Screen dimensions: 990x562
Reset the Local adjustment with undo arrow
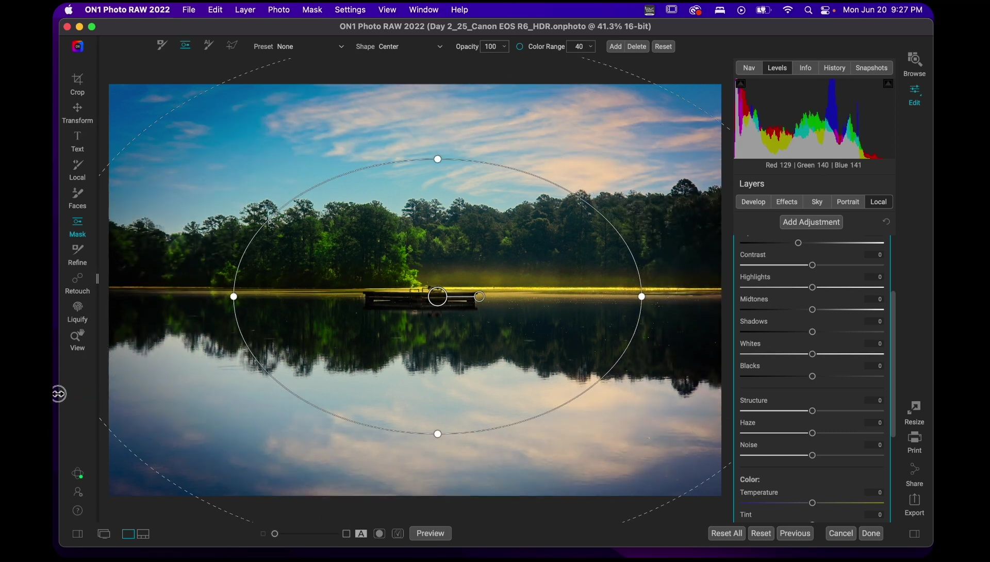pyautogui.click(x=886, y=222)
